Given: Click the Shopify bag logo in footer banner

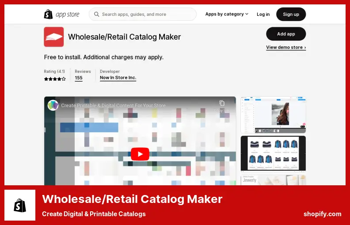Looking at the screenshot, I should point(20,205).
